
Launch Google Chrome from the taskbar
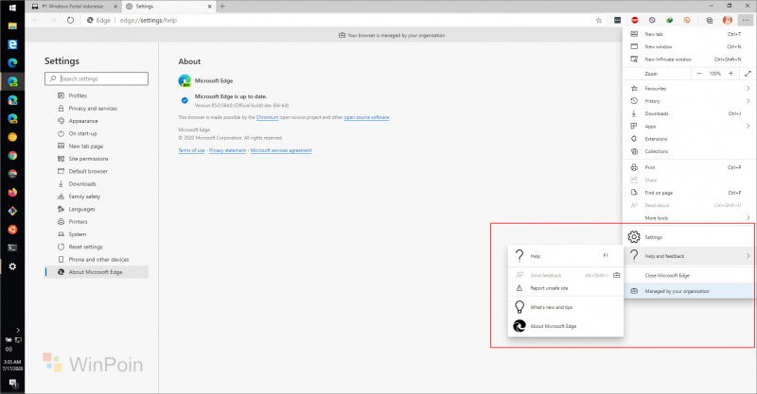[x=12, y=155]
